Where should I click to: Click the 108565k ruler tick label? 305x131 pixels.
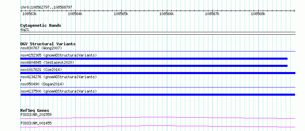(121, 14)
